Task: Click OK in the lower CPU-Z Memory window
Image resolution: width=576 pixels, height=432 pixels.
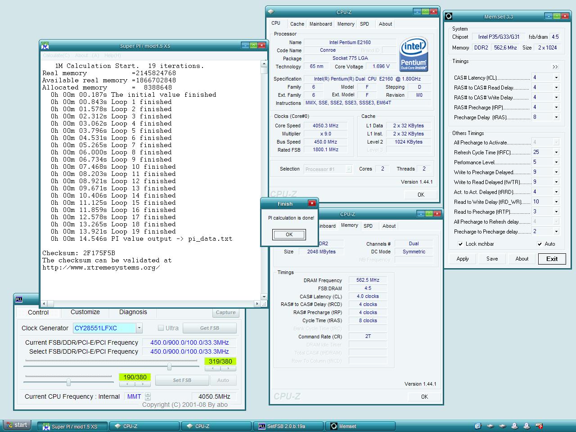Action: (x=424, y=397)
